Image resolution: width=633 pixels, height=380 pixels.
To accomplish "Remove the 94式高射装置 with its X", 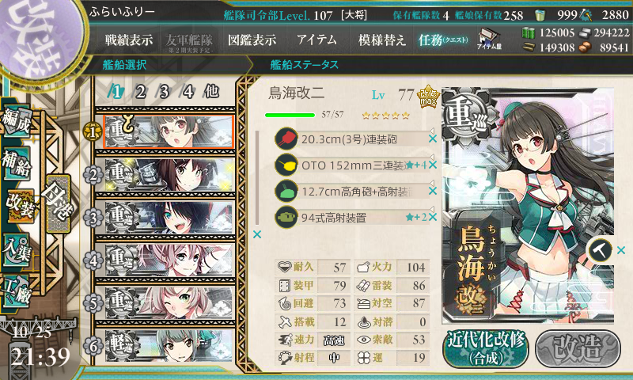I will click(x=432, y=217).
